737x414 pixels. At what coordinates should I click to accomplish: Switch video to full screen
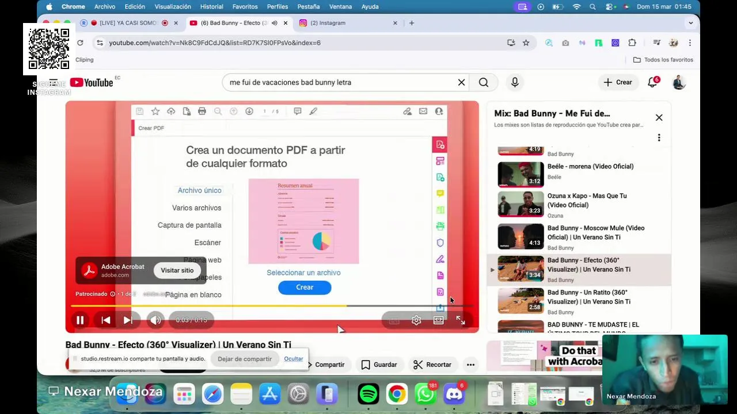coord(461,320)
